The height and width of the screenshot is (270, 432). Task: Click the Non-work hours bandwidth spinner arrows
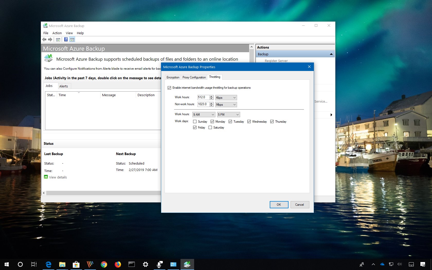[x=211, y=104]
